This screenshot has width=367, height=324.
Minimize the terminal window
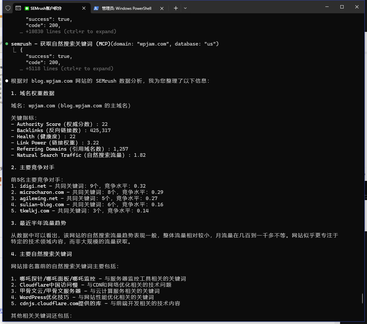327,7
